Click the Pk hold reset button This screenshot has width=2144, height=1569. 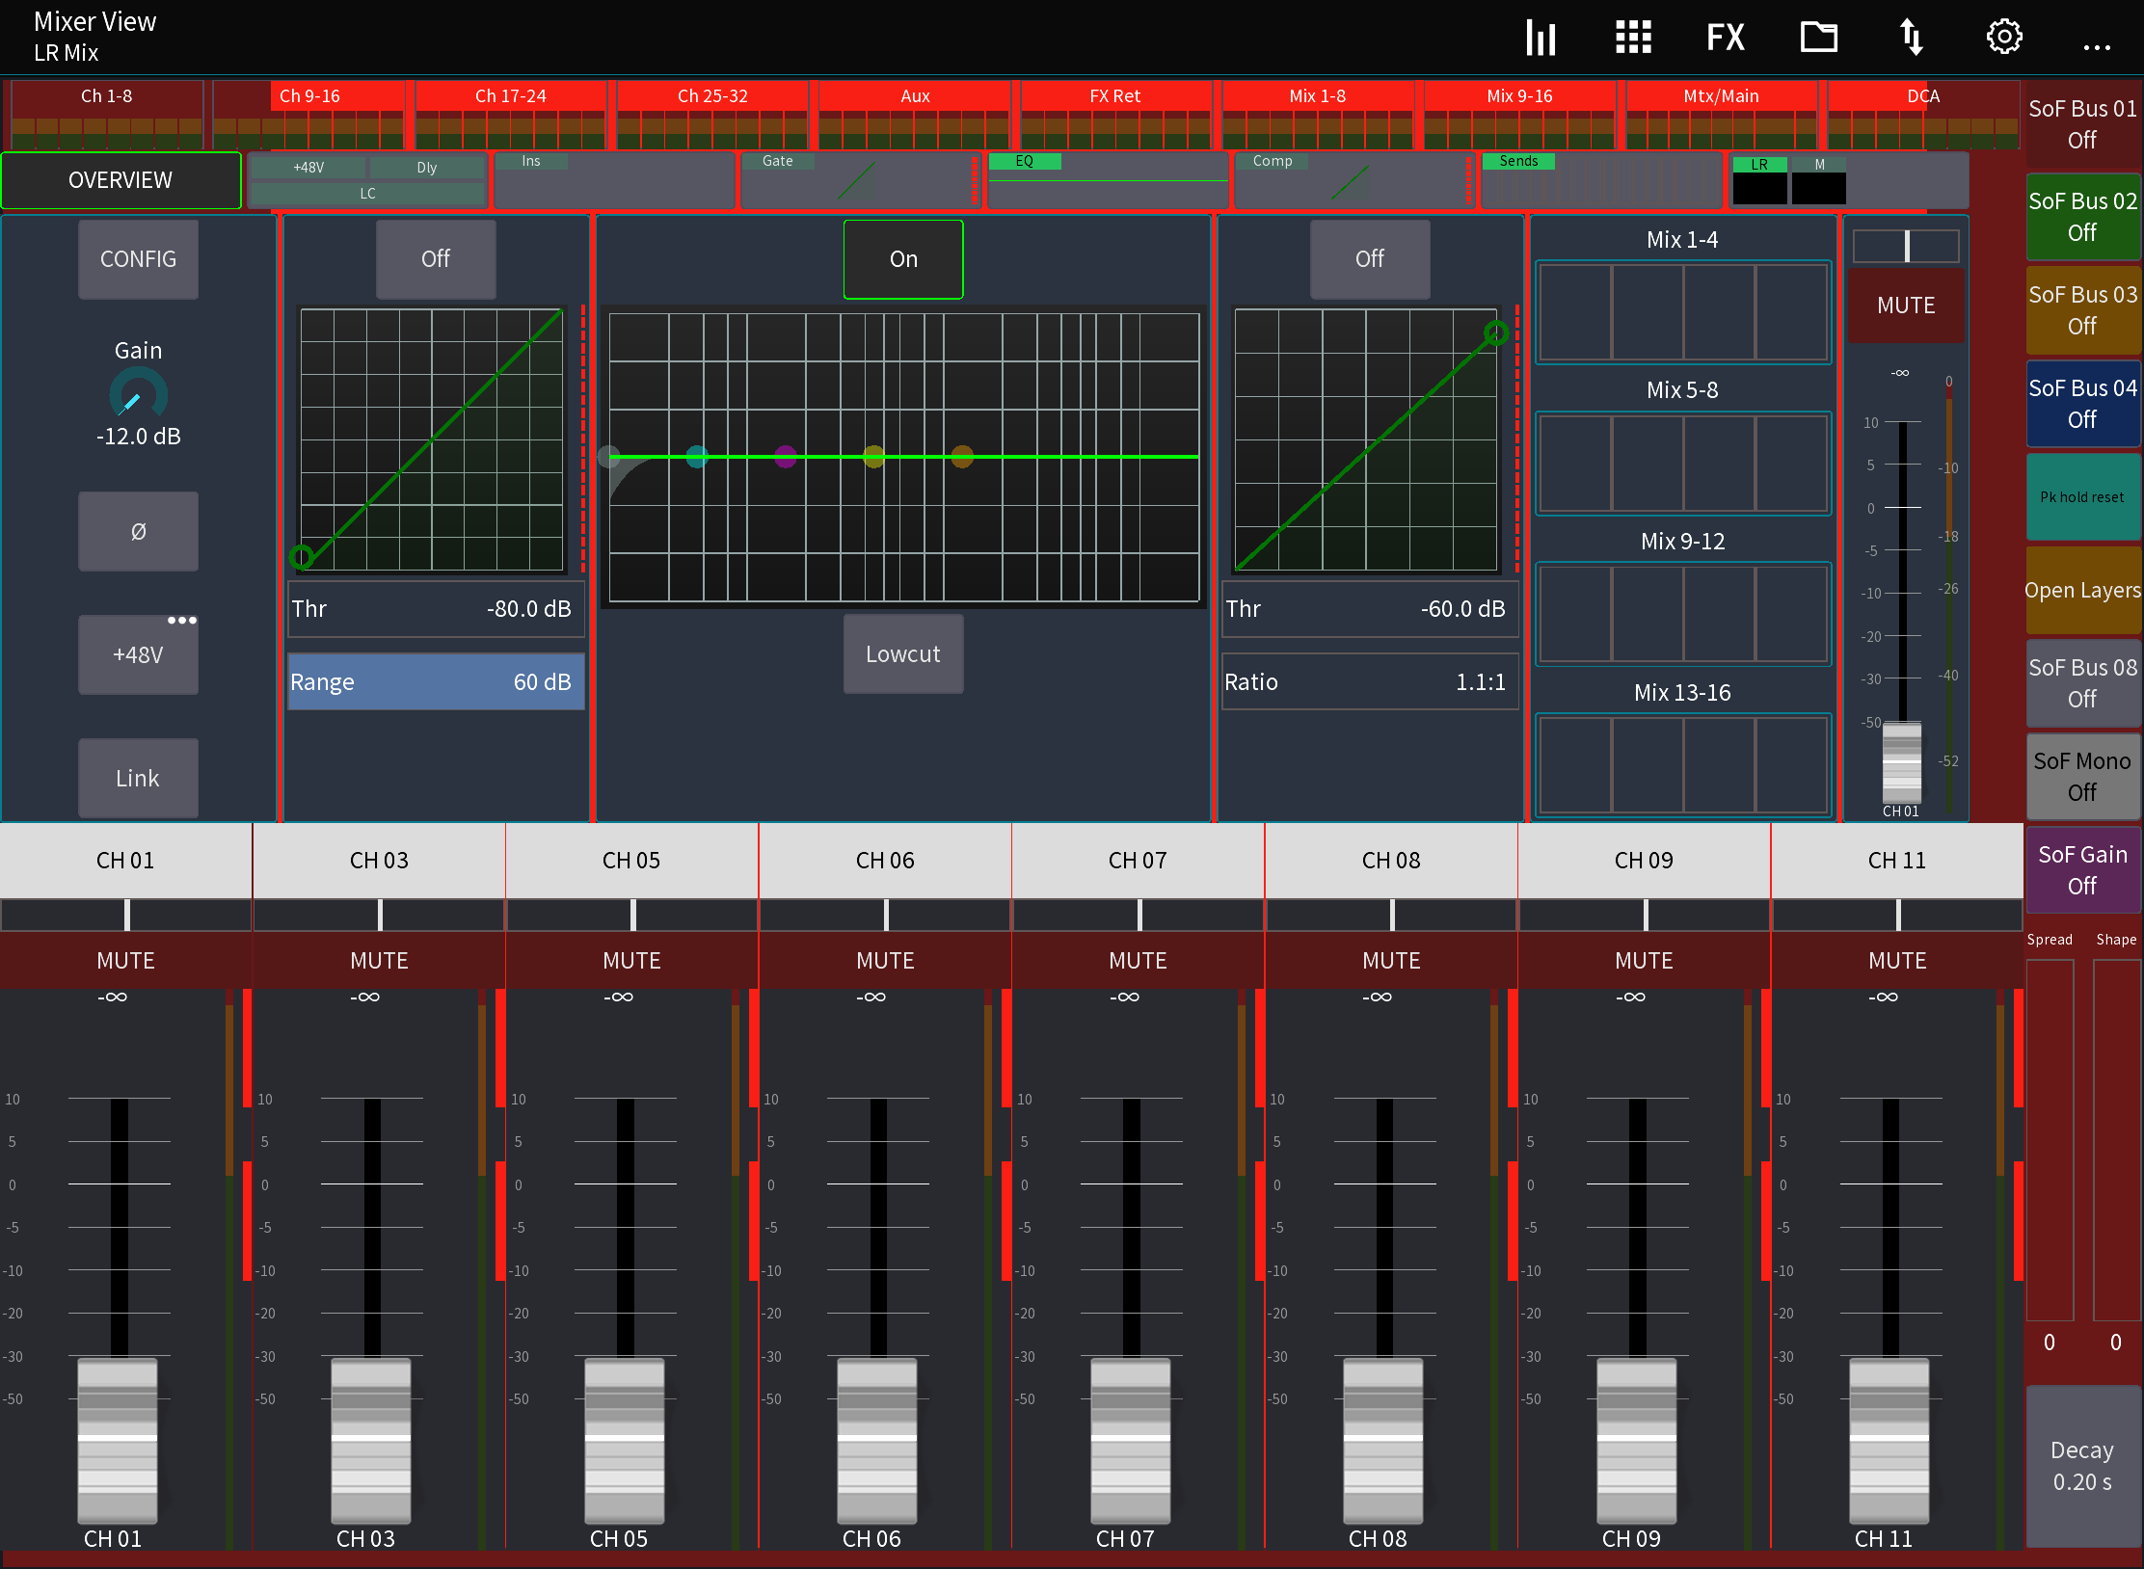coord(2081,497)
